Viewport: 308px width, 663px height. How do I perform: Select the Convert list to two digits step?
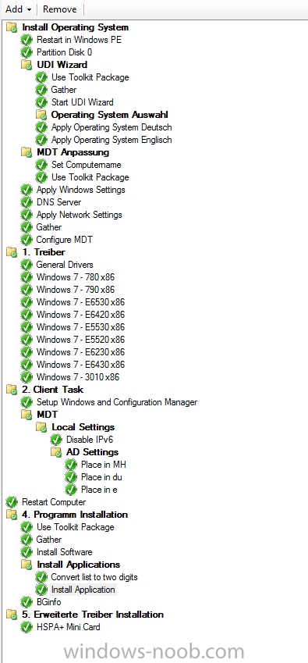point(94,577)
